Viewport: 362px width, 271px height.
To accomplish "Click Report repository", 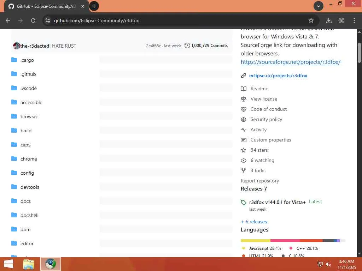I will [260, 181].
